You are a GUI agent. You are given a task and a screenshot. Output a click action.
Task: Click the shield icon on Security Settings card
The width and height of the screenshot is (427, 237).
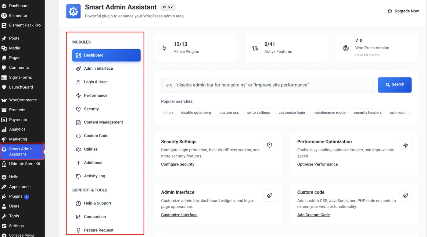[269, 145]
